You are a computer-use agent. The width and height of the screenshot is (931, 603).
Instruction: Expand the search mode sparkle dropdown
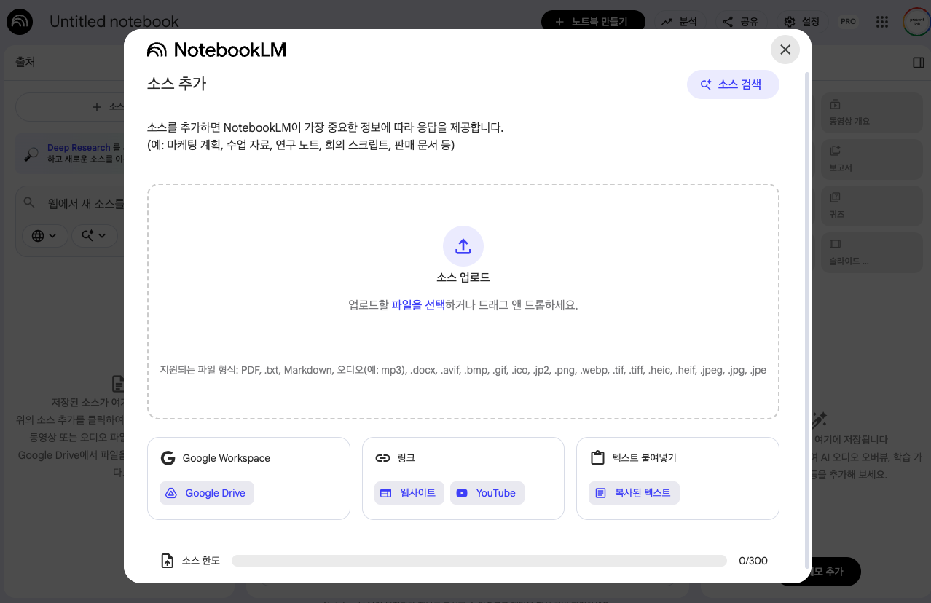pos(94,235)
